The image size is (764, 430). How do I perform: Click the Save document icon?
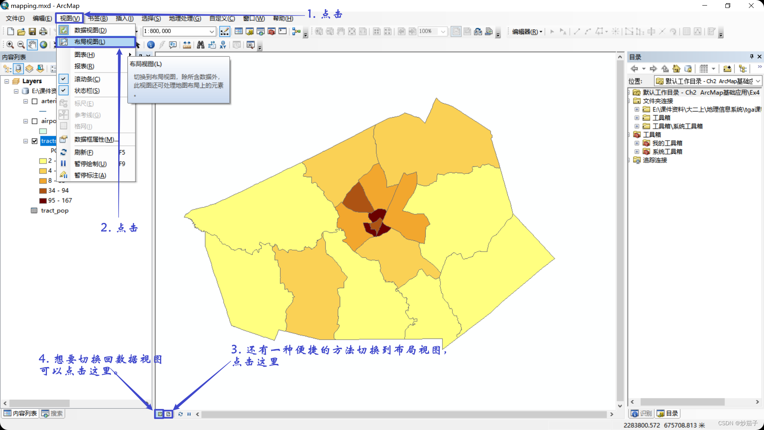click(32, 31)
